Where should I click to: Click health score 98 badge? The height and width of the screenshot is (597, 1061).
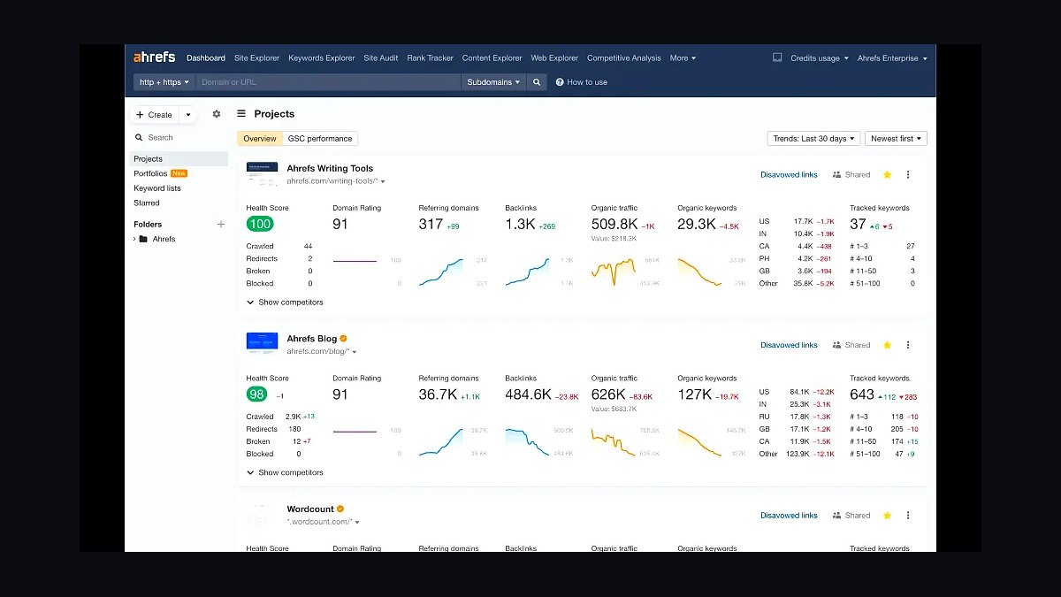click(257, 394)
